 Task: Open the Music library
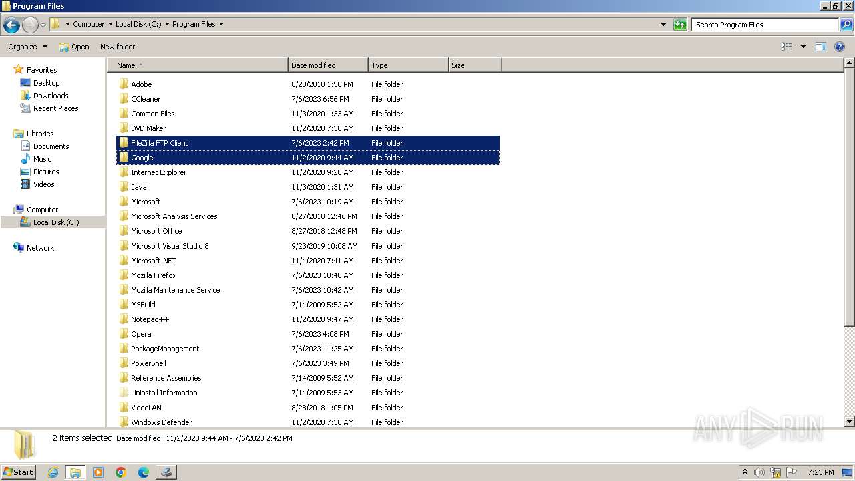point(42,159)
